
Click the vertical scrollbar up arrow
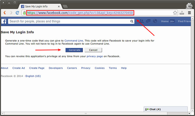pyautogui.click(x=193, y=19)
